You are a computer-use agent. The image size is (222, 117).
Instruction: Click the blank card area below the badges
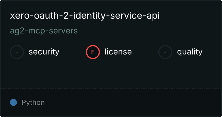(x=111, y=73)
